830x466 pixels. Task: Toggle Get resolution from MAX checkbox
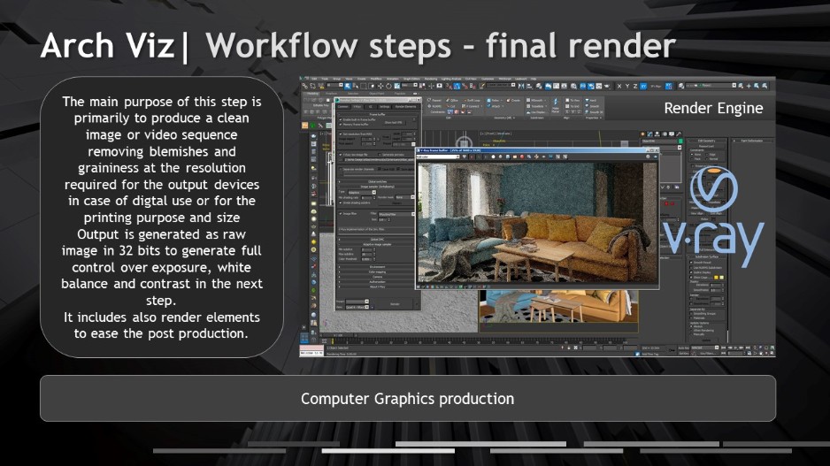click(341, 134)
